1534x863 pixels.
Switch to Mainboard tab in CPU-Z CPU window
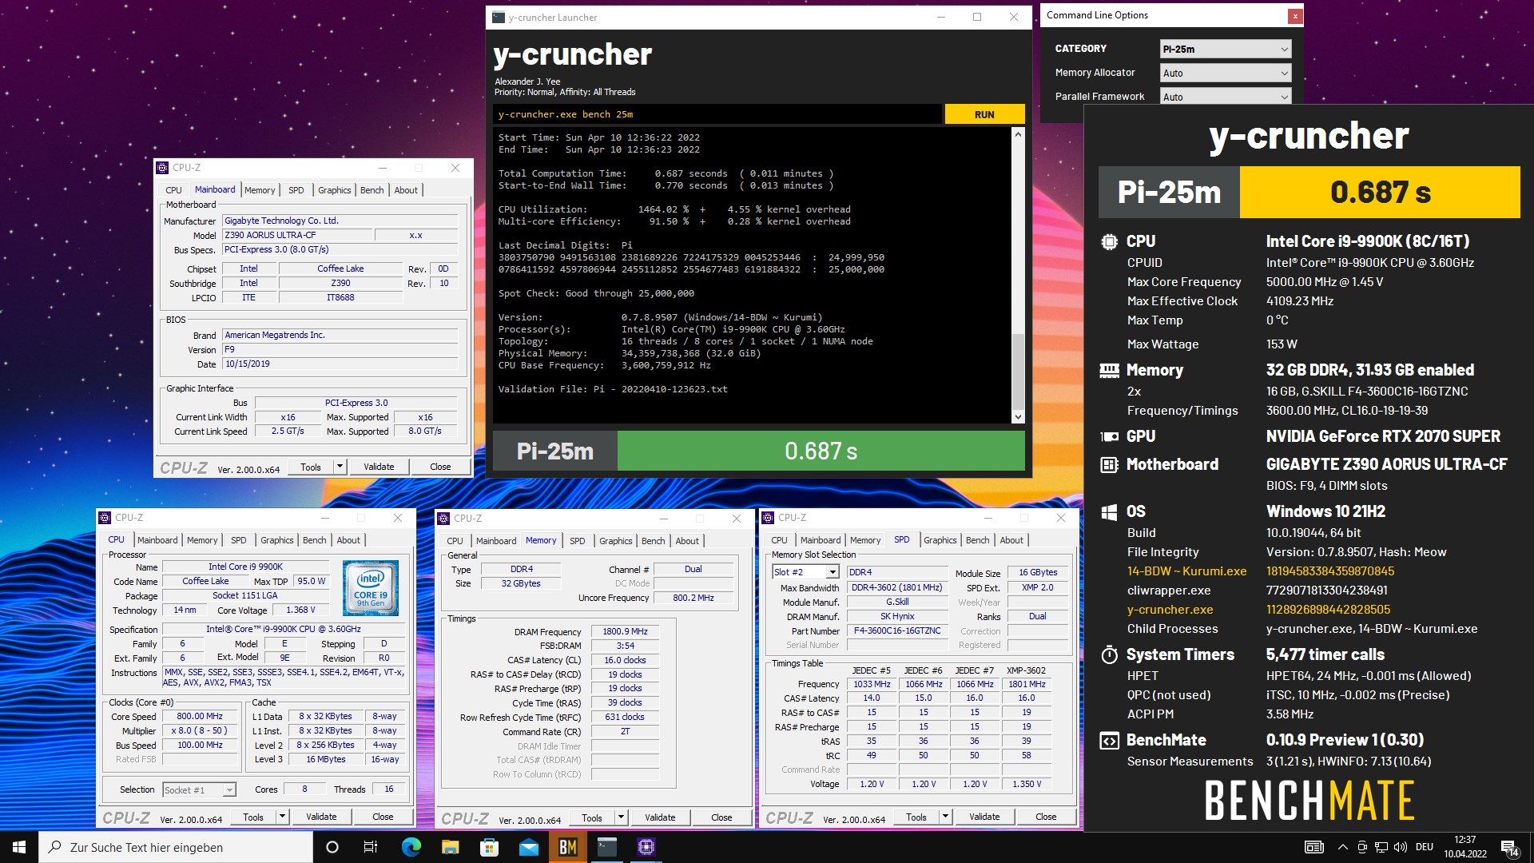click(x=157, y=540)
